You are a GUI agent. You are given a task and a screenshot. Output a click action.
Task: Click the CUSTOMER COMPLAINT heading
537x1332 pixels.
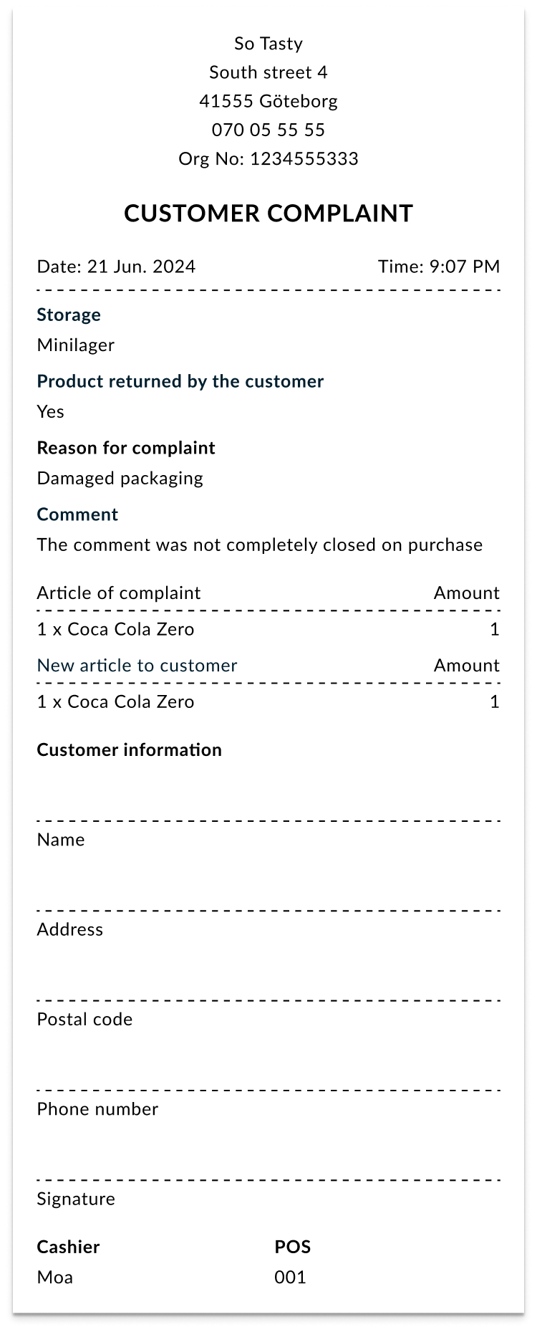[268, 213]
